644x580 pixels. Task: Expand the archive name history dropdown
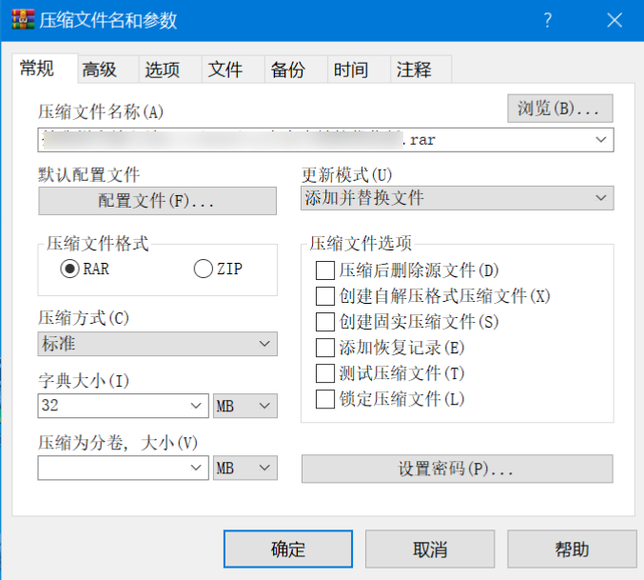tap(601, 140)
